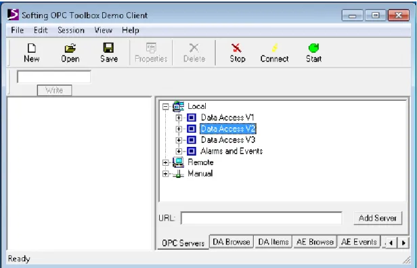Click the New toolbar icon
This screenshot has width=417, height=268.
[x=32, y=48]
